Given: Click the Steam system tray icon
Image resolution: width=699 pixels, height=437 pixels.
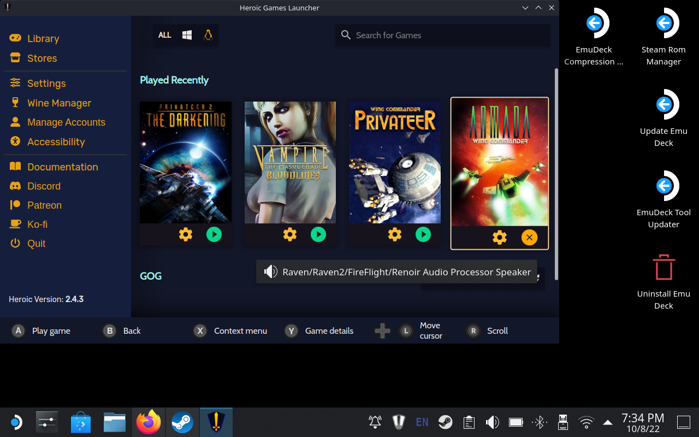Looking at the screenshot, I should tap(446, 422).
